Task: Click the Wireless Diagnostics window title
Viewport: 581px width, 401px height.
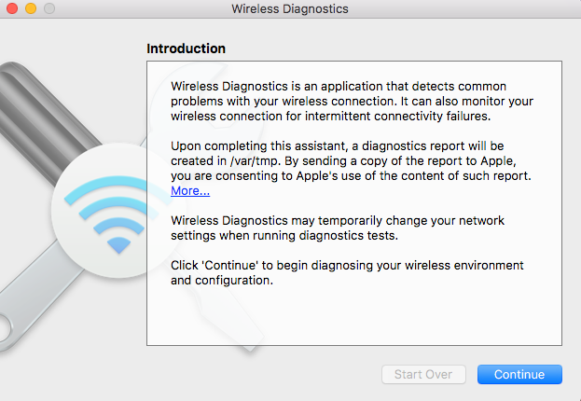Action: click(290, 8)
